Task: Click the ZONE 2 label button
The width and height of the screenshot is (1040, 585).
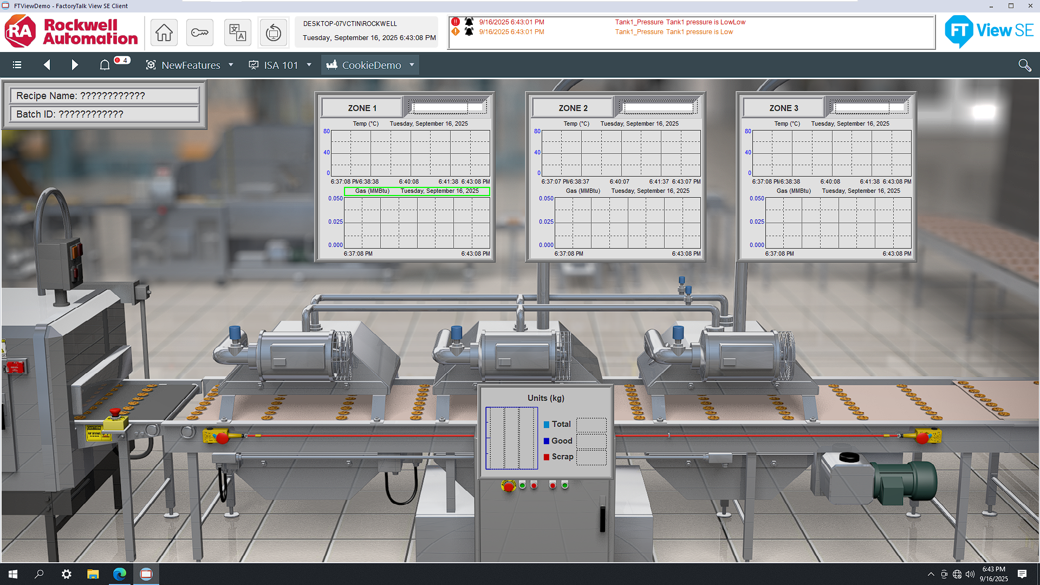Action: tap(573, 108)
